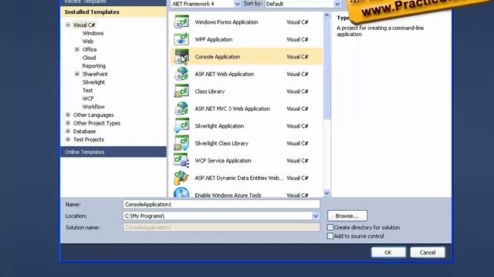The width and height of the screenshot is (494, 277).
Task: Select the WCF category in tree
Action: click(x=88, y=98)
